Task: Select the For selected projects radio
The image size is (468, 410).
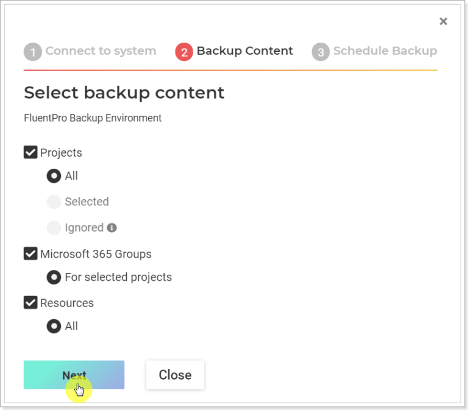Action: point(54,277)
